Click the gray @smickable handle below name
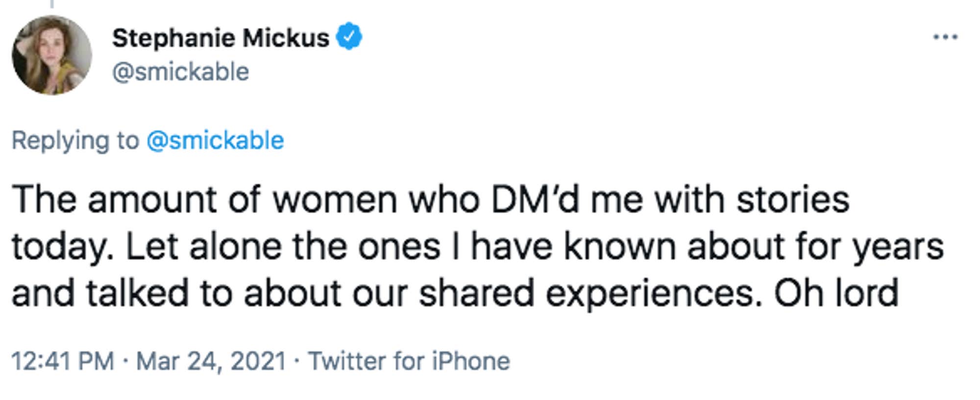The image size is (980, 400). tap(180, 72)
